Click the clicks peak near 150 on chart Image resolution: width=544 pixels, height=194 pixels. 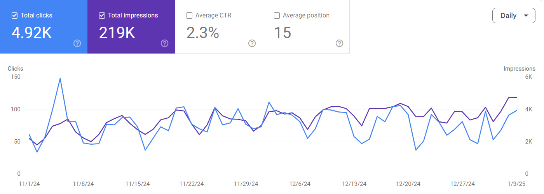(60, 78)
